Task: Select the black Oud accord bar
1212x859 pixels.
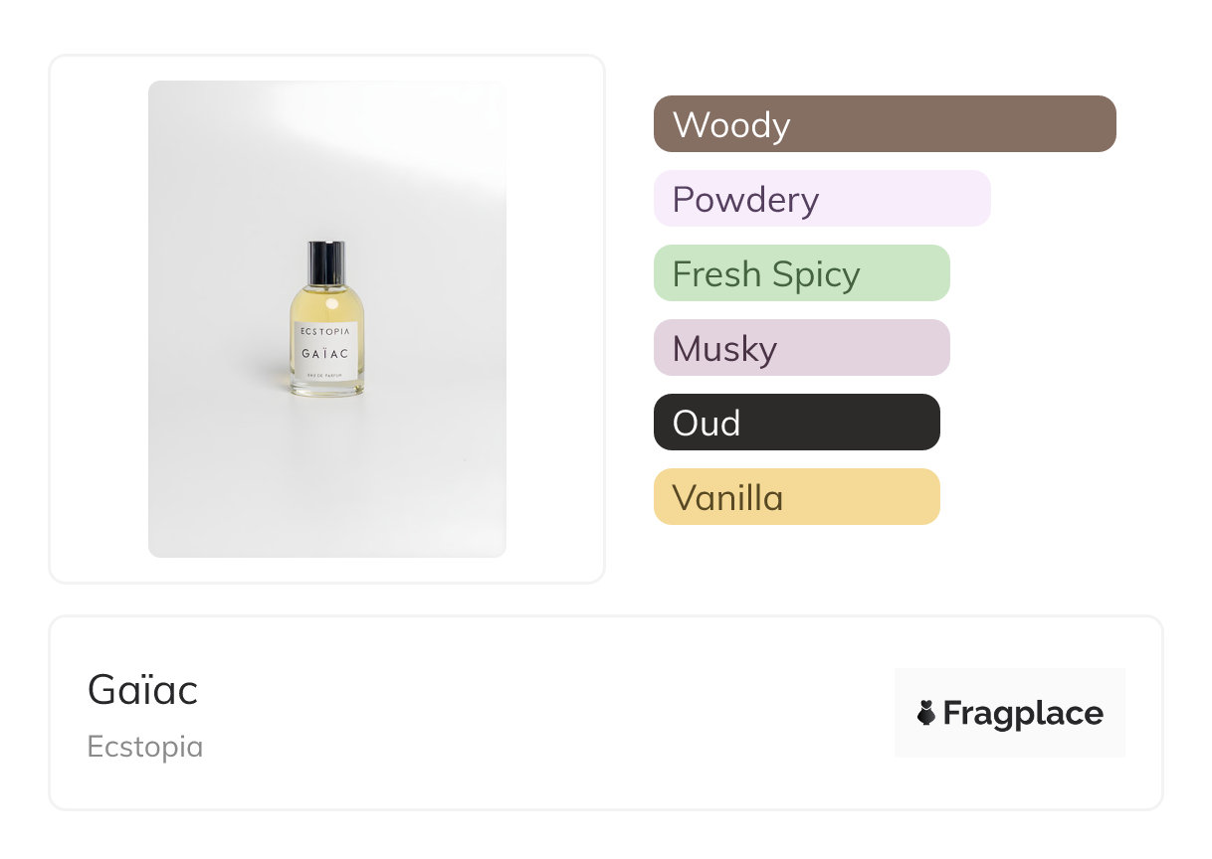Action: coord(796,423)
